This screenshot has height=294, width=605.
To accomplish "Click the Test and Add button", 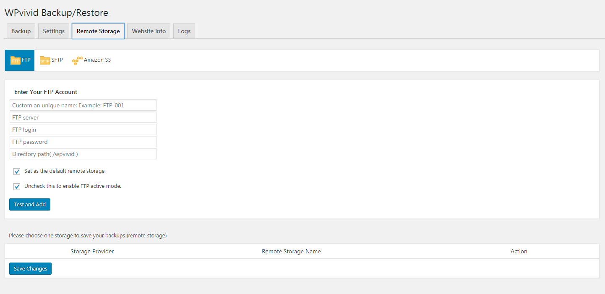I will tap(29, 204).
